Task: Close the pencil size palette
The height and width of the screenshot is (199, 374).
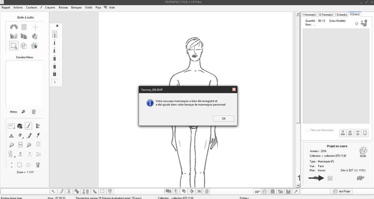Action: [x=57, y=26]
